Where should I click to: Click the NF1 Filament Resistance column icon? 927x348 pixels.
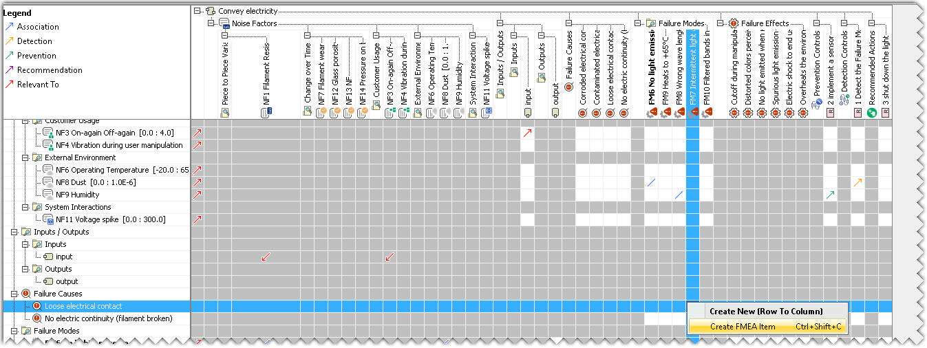[266, 112]
